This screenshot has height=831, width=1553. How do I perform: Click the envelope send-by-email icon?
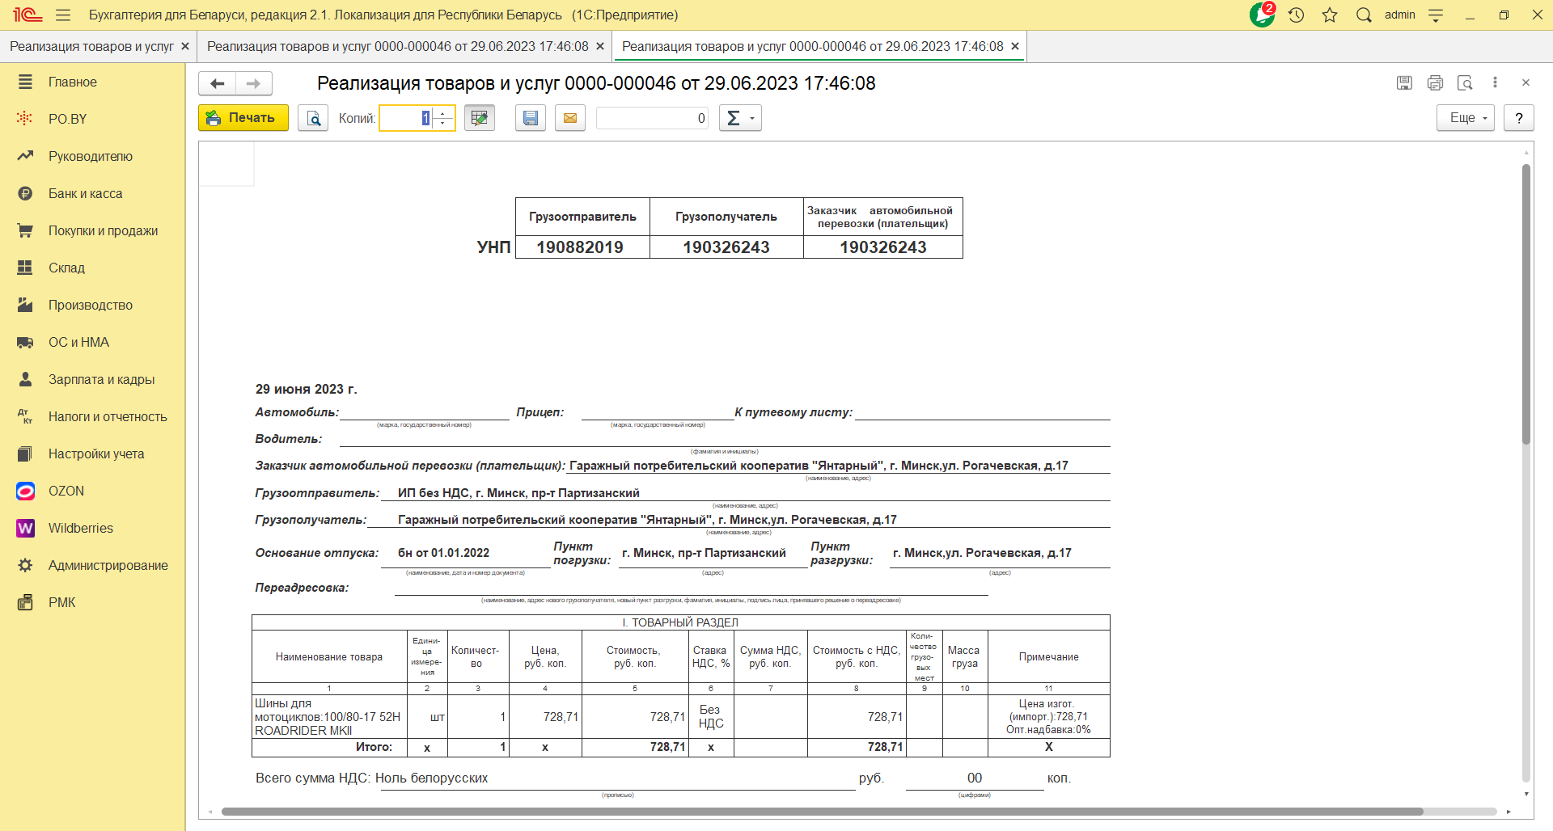(x=570, y=118)
